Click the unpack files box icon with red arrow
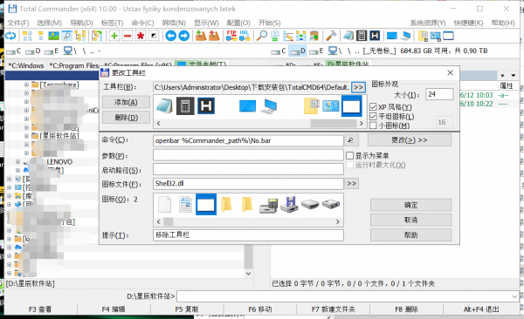This screenshot has width=524, height=319. 214,36
